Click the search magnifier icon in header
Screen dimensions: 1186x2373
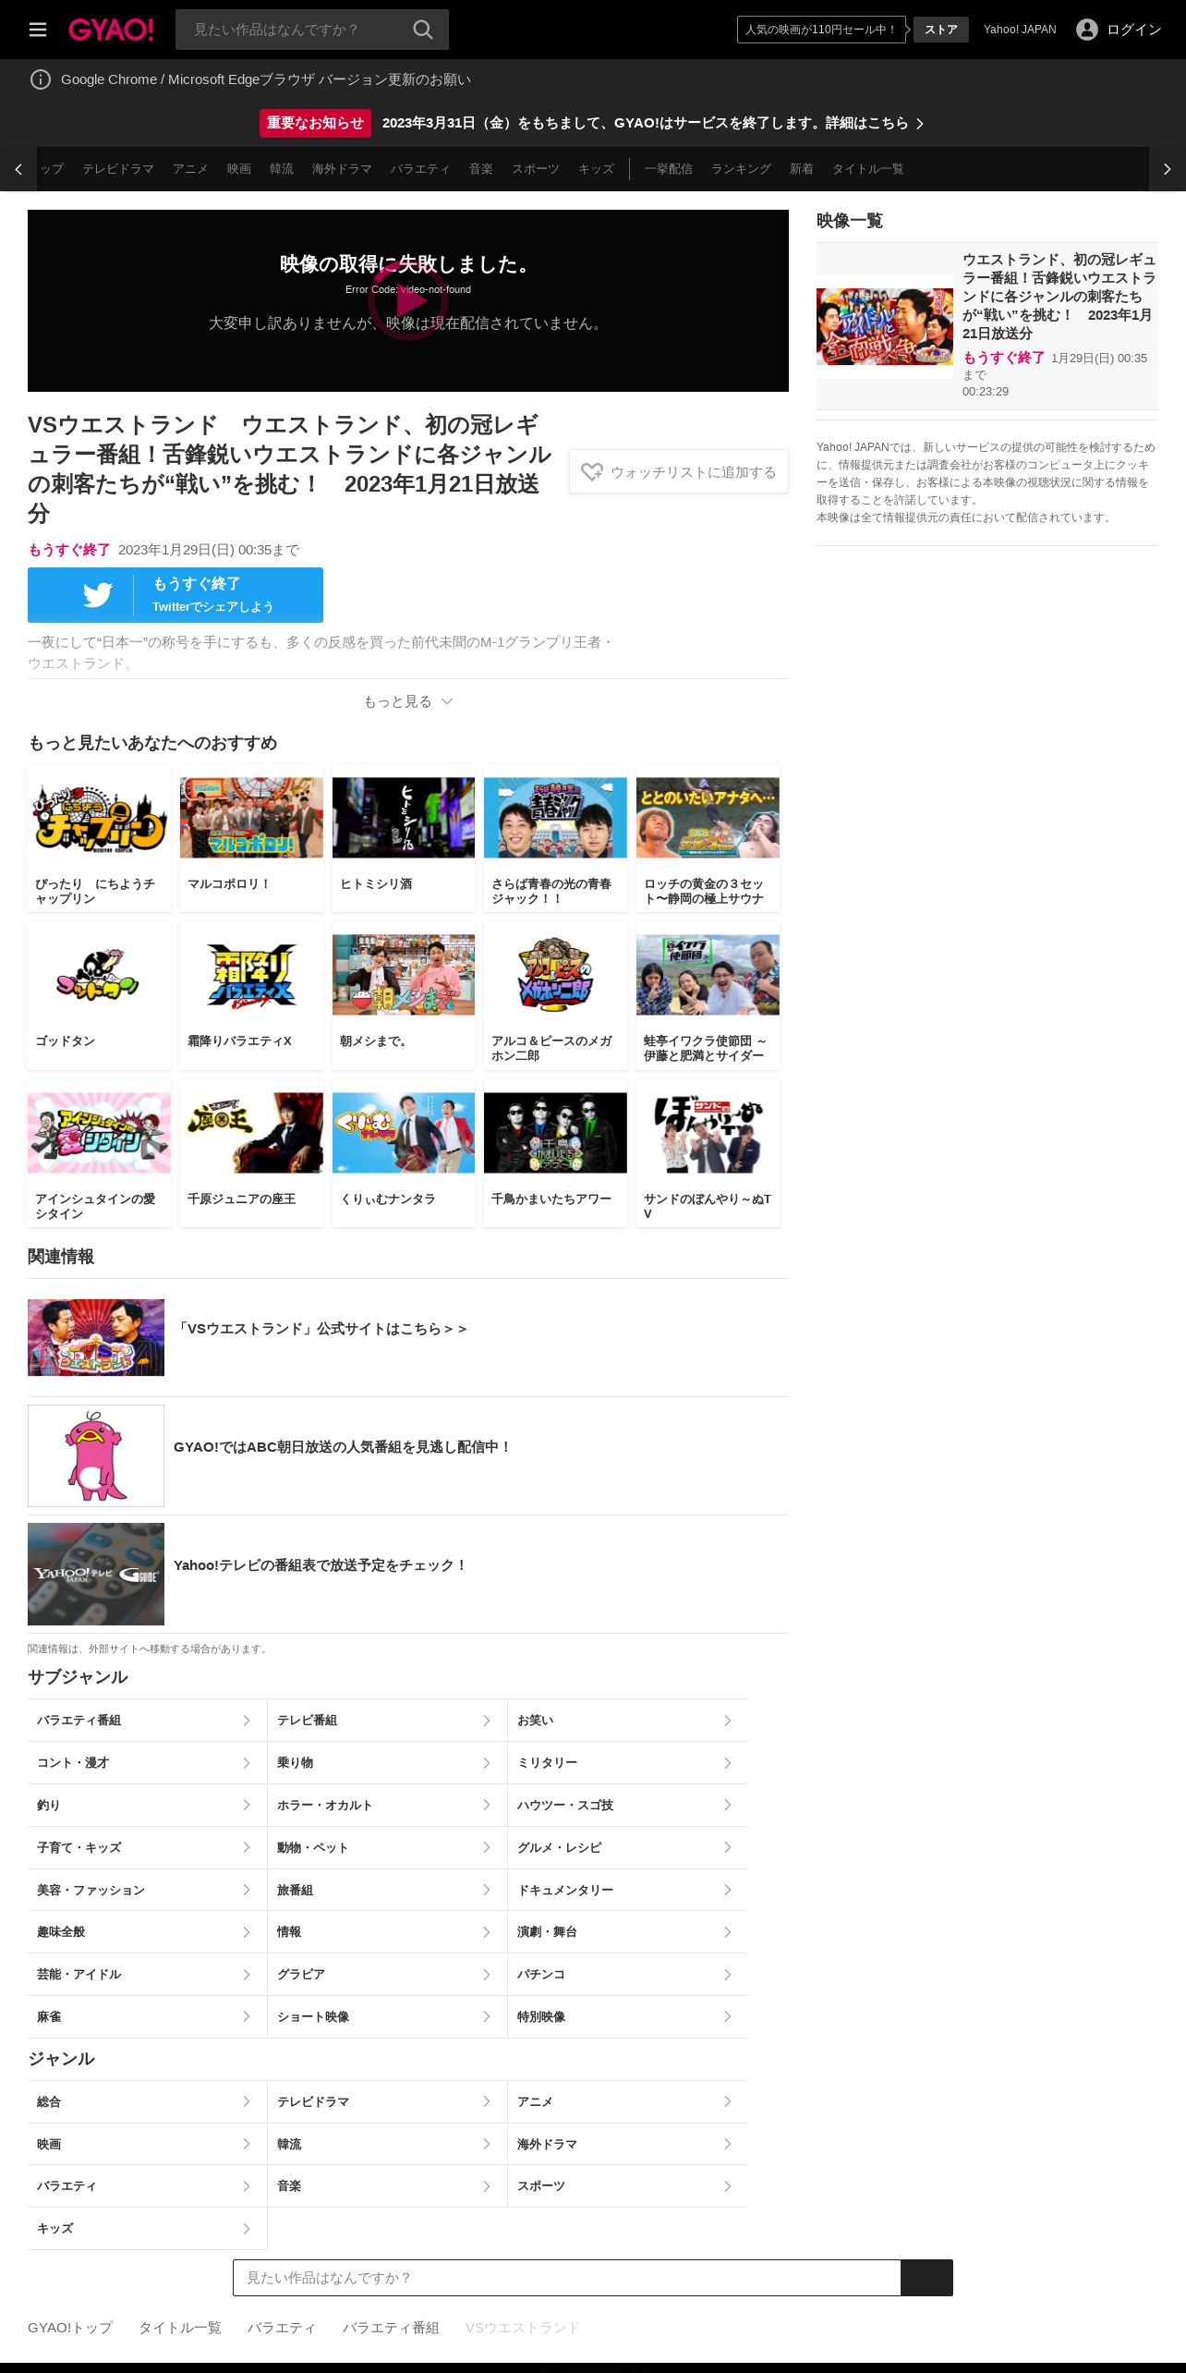click(x=423, y=30)
